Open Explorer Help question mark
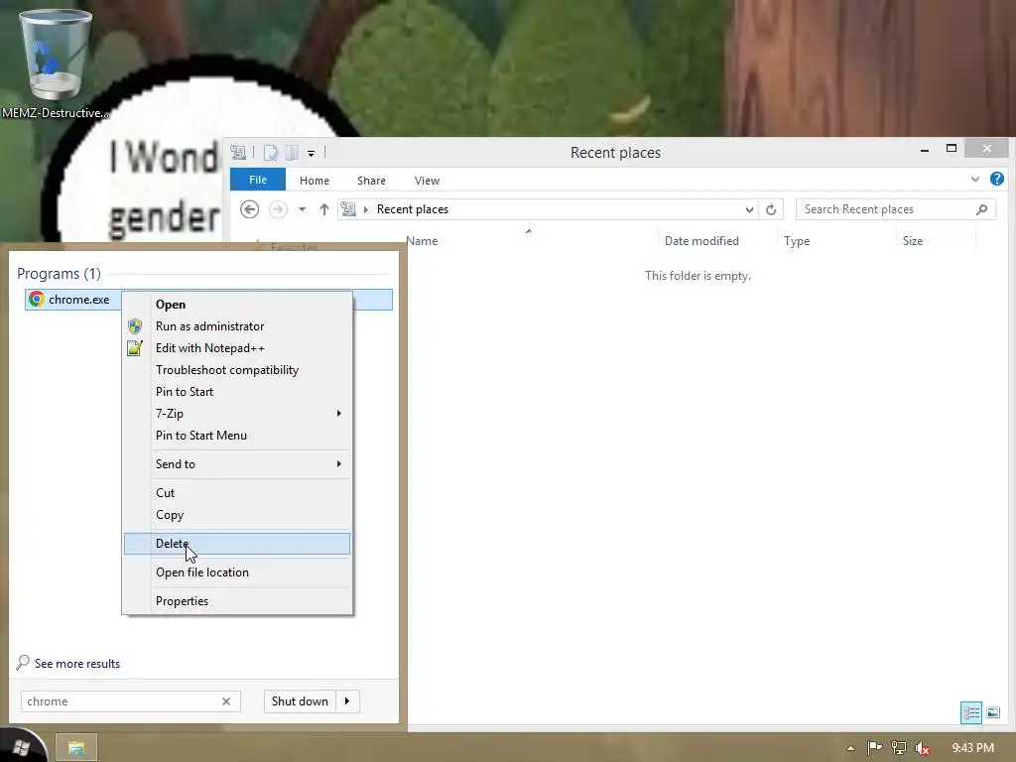 pos(997,179)
